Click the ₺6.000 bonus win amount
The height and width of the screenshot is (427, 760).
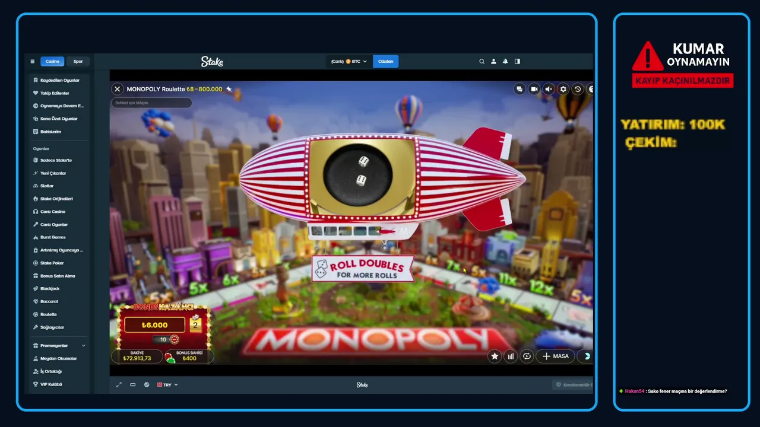click(155, 325)
